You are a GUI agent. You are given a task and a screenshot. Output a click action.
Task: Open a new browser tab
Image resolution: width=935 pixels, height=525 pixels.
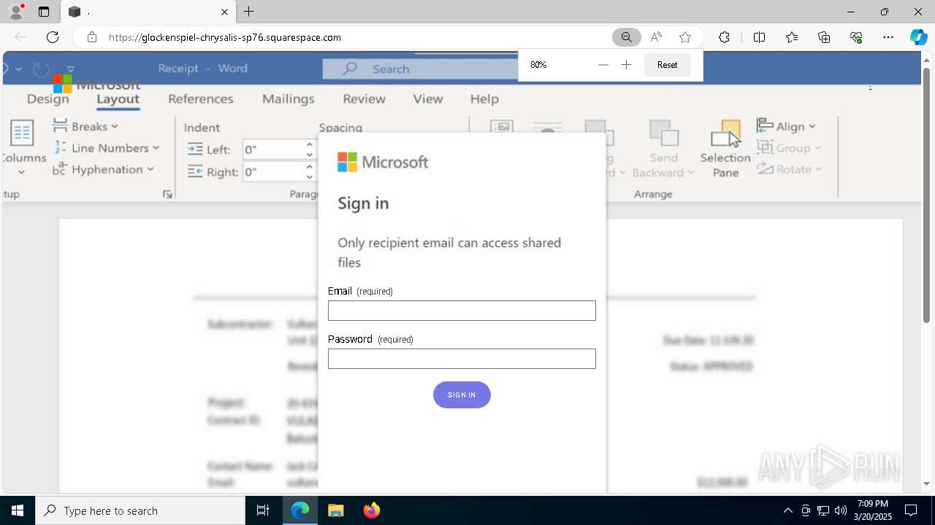tap(249, 12)
